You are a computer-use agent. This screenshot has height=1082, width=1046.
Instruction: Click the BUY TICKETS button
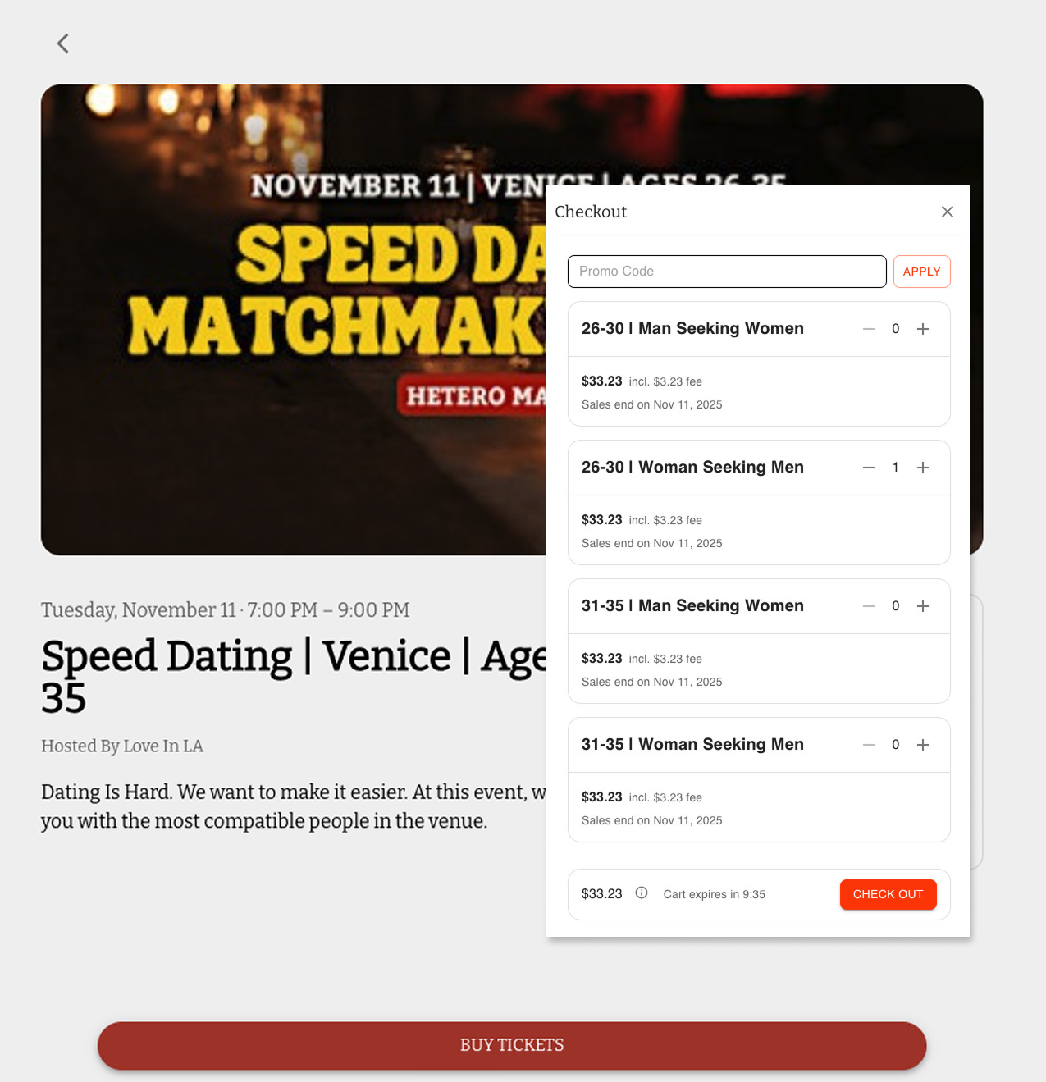[512, 1045]
